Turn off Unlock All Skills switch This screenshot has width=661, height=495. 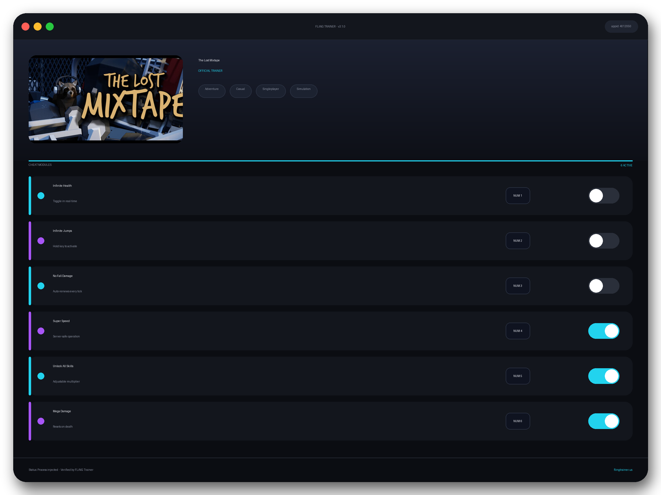tap(604, 376)
